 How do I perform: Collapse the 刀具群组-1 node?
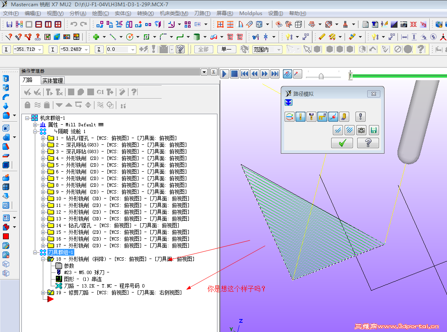35,252
